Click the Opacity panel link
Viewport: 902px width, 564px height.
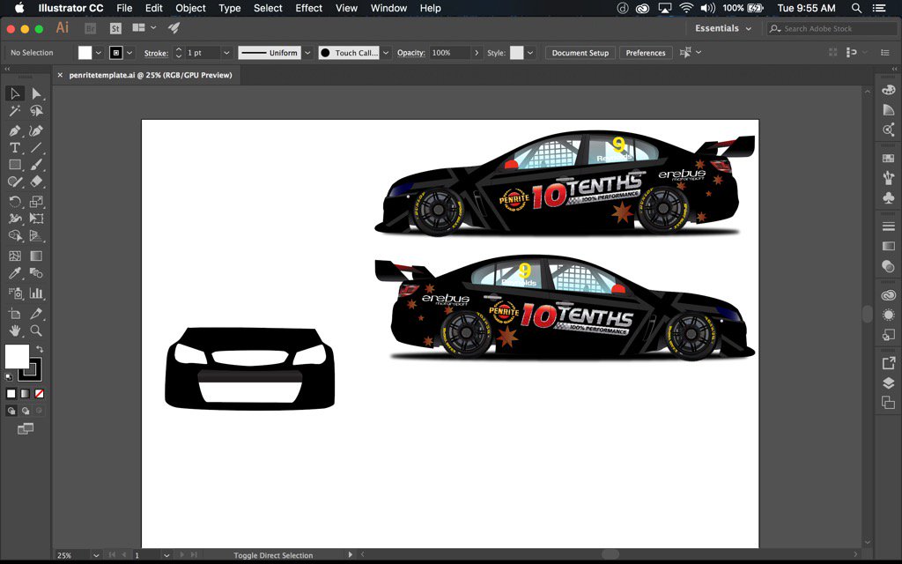(x=410, y=52)
